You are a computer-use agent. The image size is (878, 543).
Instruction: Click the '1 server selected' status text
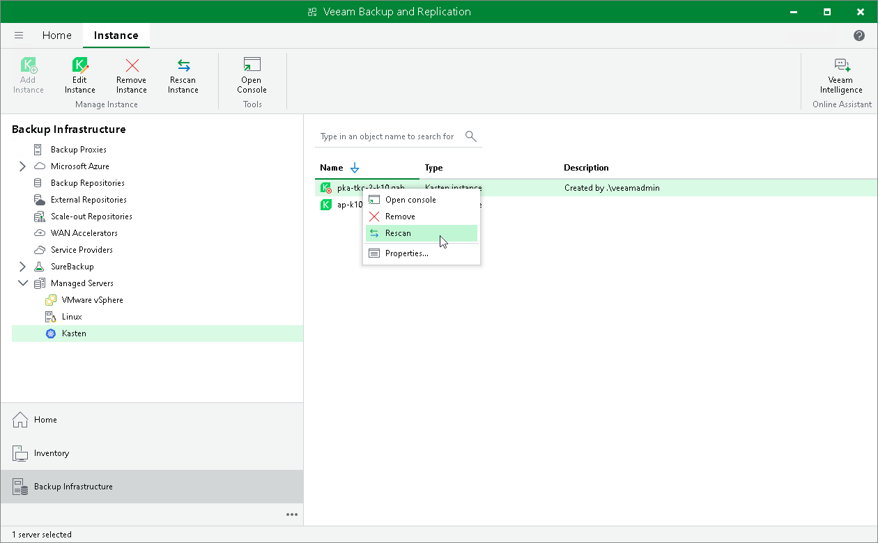[42, 535]
